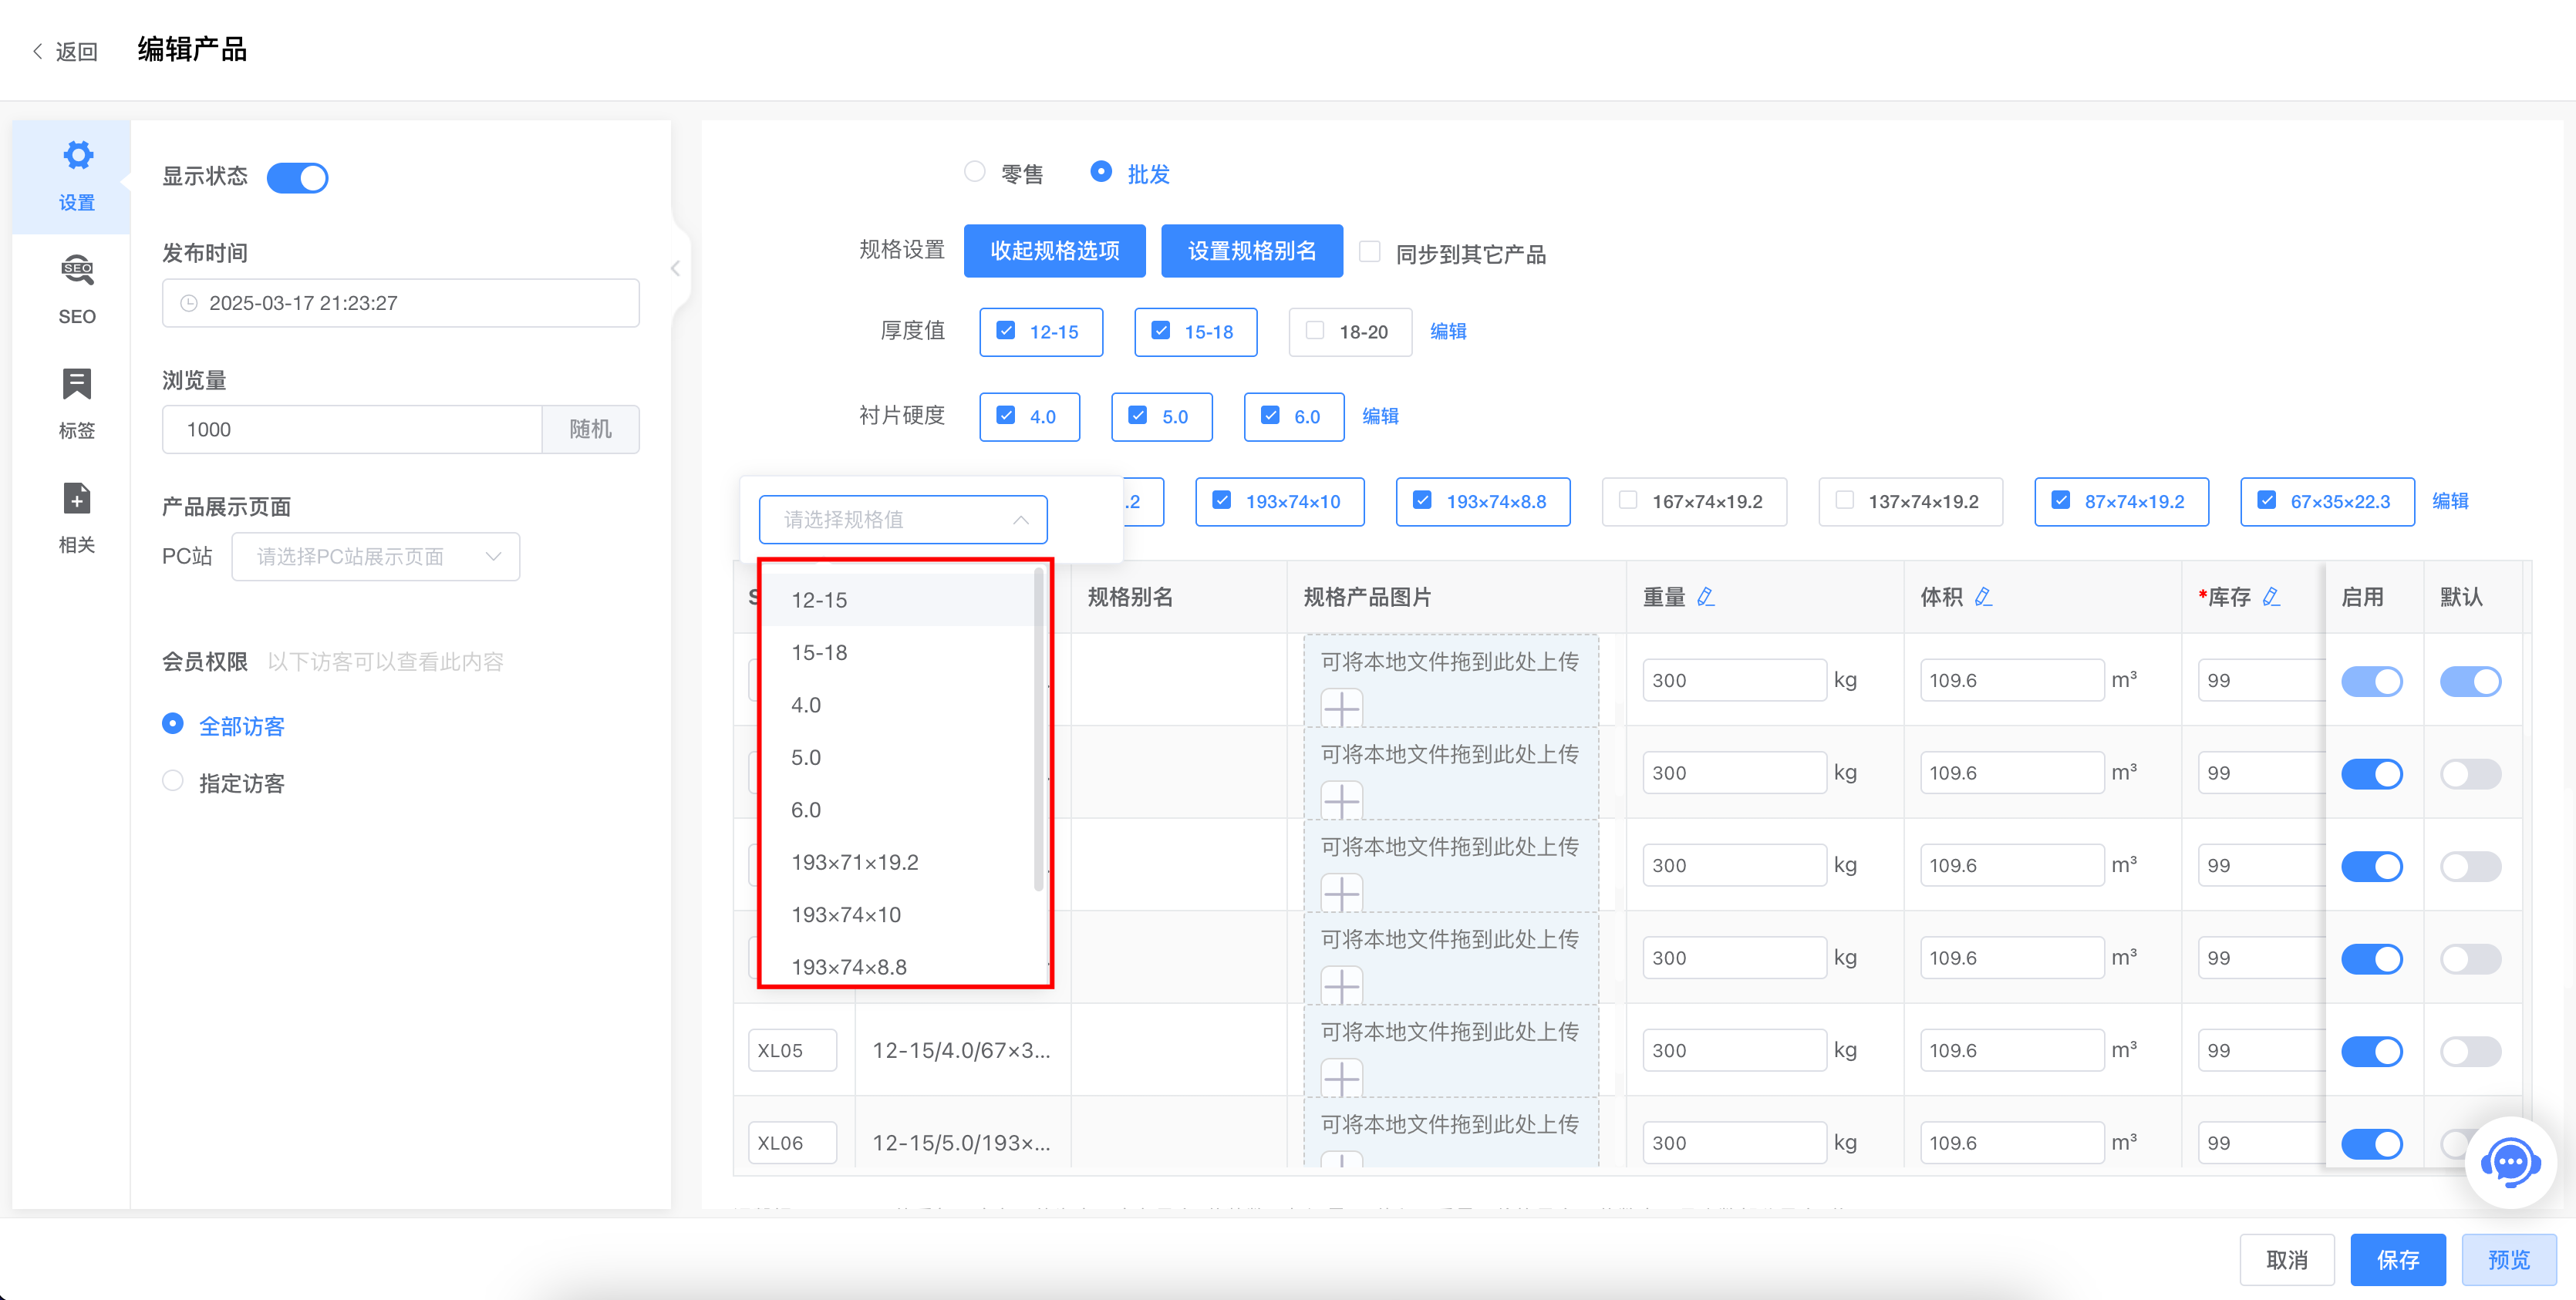Image resolution: width=2576 pixels, height=1300 pixels.
Task: Check the 137×74×19.2 size checkbox
Action: click(x=1844, y=500)
